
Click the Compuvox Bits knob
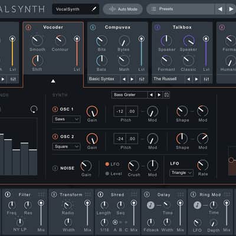point(101,41)
